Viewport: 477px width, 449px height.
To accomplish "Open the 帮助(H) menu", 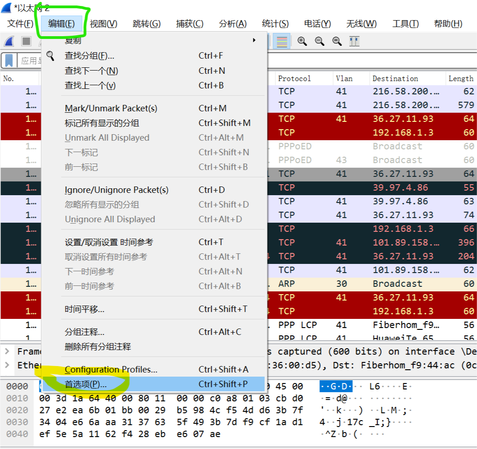I will pyautogui.click(x=447, y=24).
